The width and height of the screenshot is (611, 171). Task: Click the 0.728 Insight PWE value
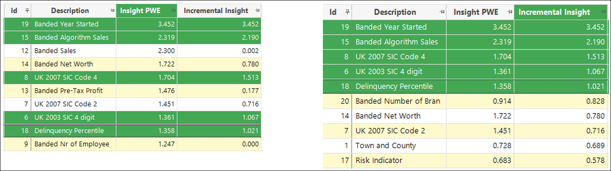(x=501, y=146)
